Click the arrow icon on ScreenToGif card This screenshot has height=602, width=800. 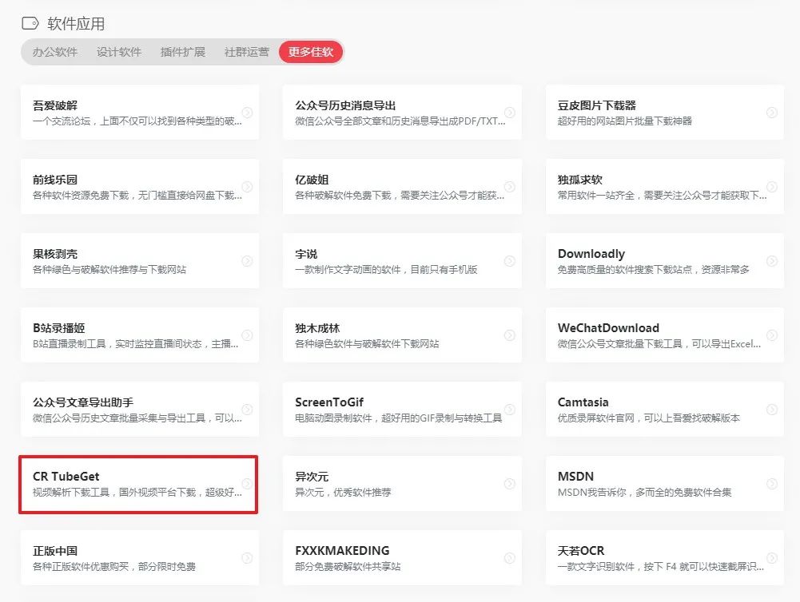tap(510, 410)
